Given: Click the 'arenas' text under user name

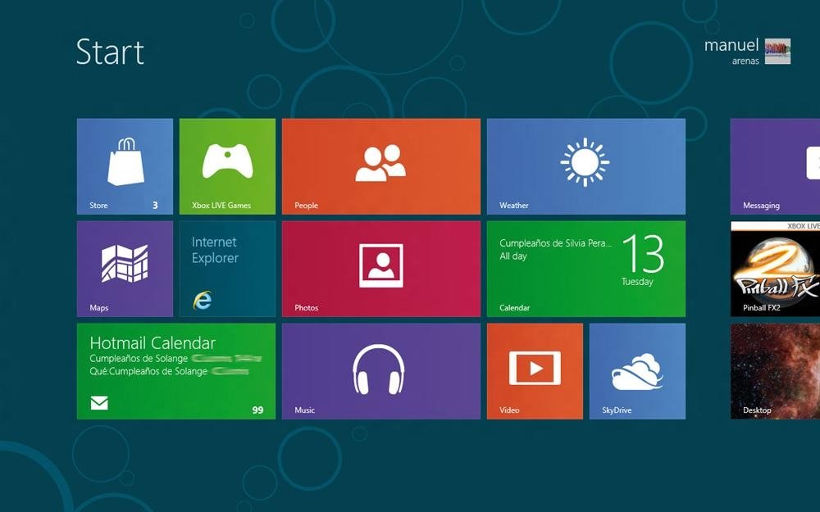Looking at the screenshot, I should pyautogui.click(x=745, y=61).
